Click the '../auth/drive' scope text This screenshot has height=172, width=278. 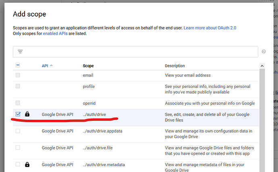coord(94,114)
